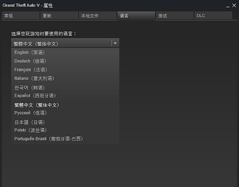The width and height of the screenshot is (239, 187).
Task: Open the 更新 tab
Action: tap(59, 16)
